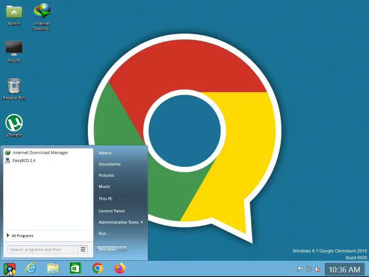Expand All Programs in the Start menu
Screen dimensions: 369x277
pyautogui.click(x=48, y=236)
